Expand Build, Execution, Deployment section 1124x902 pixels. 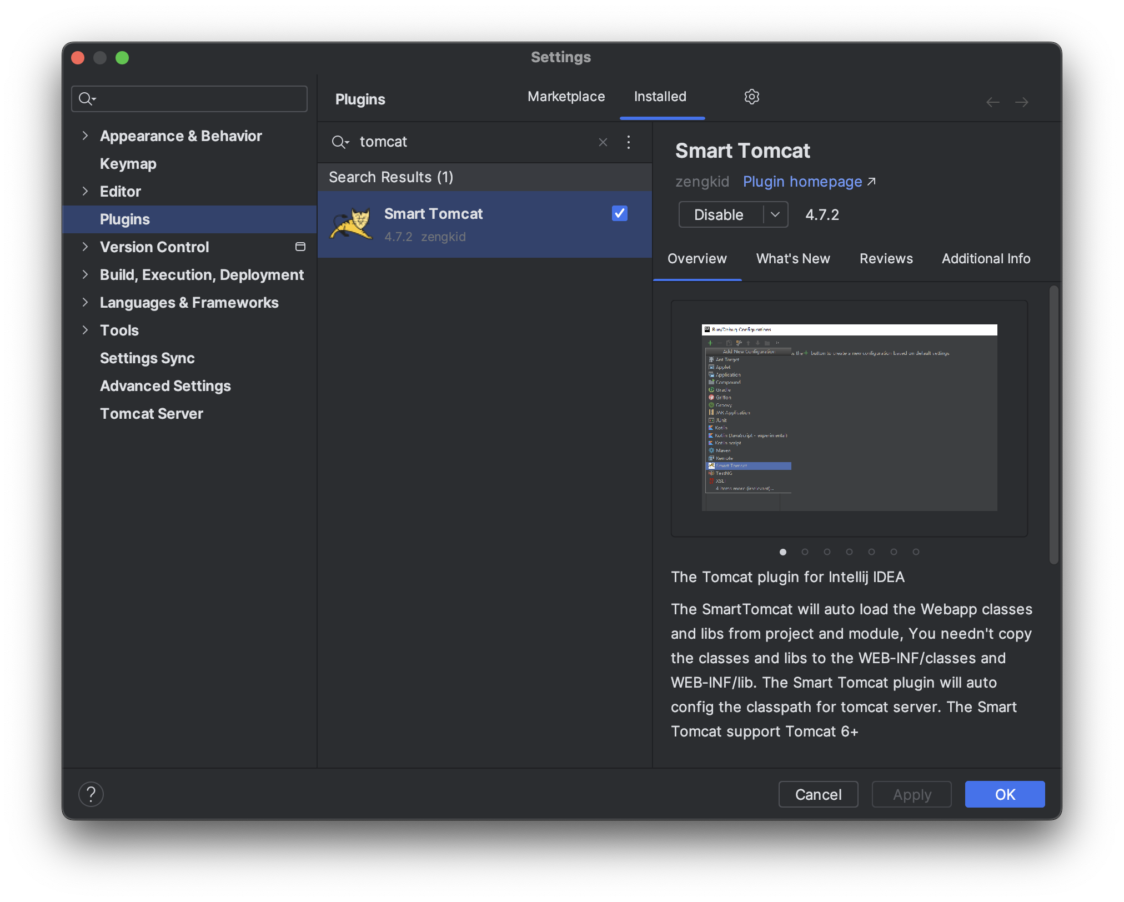[85, 274]
